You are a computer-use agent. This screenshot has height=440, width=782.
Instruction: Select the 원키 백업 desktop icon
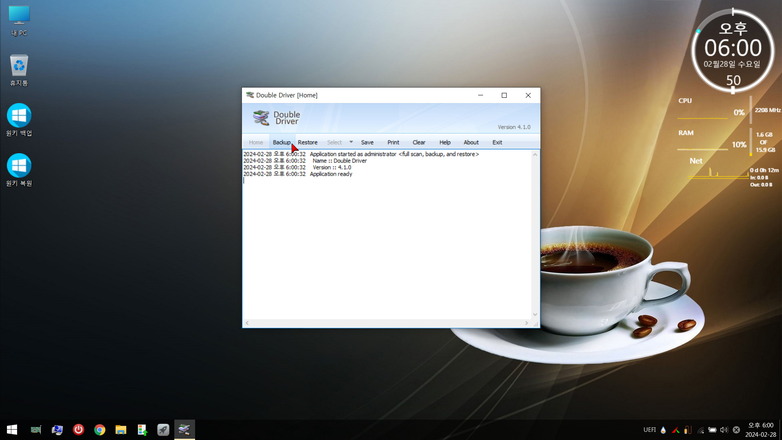pos(19,120)
